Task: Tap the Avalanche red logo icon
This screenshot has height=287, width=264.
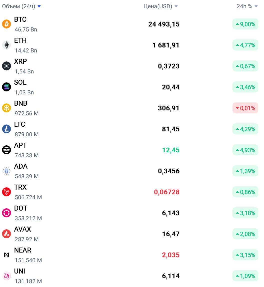Action: pyautogui.click(x=6, y=234)
